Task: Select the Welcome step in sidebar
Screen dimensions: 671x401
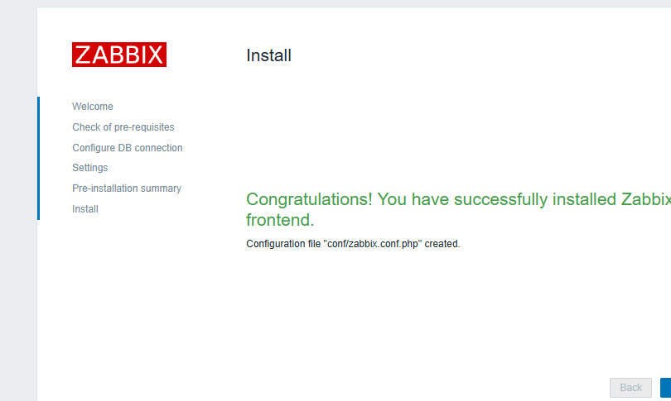Action: [x=93, y=107]
